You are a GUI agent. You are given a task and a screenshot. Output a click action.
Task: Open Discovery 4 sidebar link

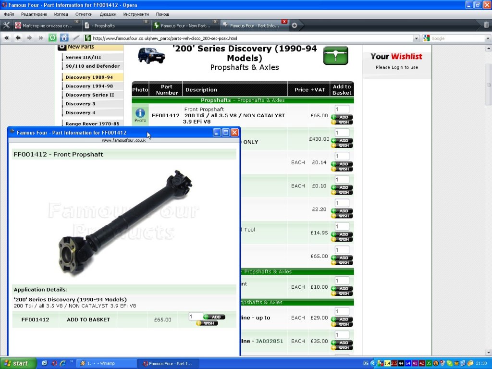click(93, 112)
